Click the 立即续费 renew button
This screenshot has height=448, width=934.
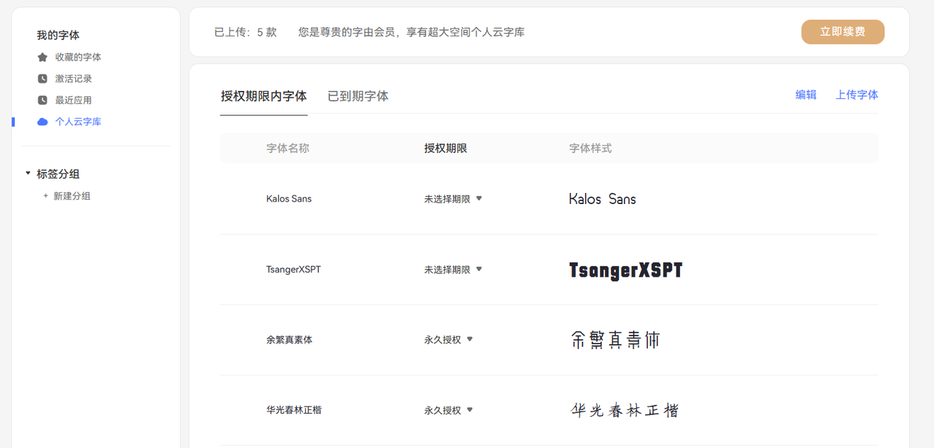[842, 32]
